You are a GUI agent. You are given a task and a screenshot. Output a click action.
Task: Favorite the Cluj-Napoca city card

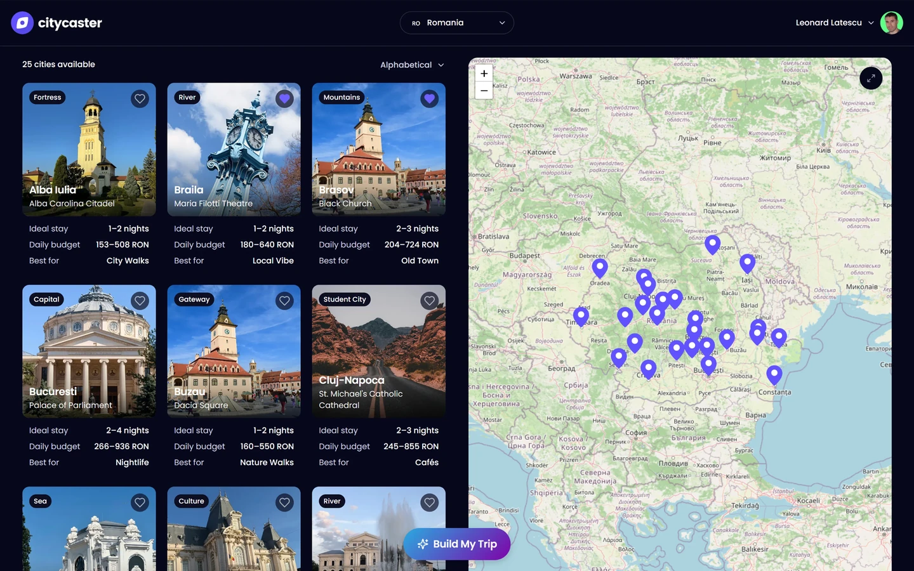tap(430, 301)
